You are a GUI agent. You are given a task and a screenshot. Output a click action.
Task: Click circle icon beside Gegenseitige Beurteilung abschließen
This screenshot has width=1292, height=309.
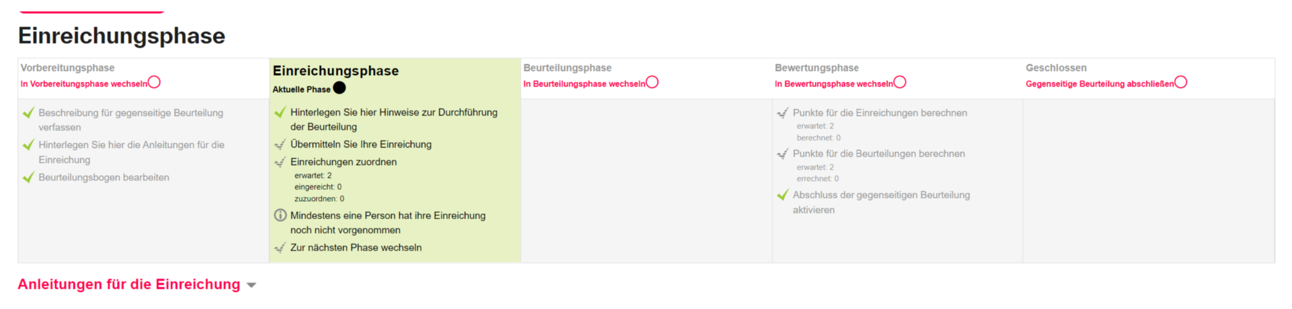[1181, 82]
